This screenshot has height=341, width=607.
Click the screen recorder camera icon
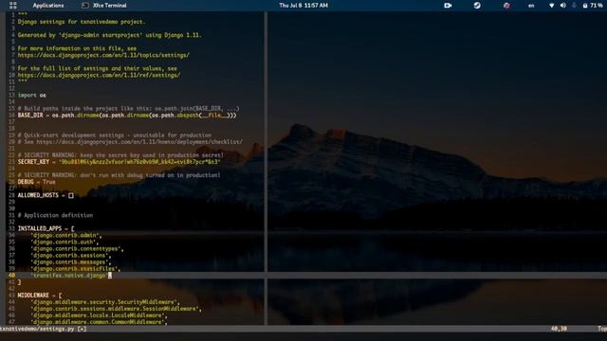point(448,6)
